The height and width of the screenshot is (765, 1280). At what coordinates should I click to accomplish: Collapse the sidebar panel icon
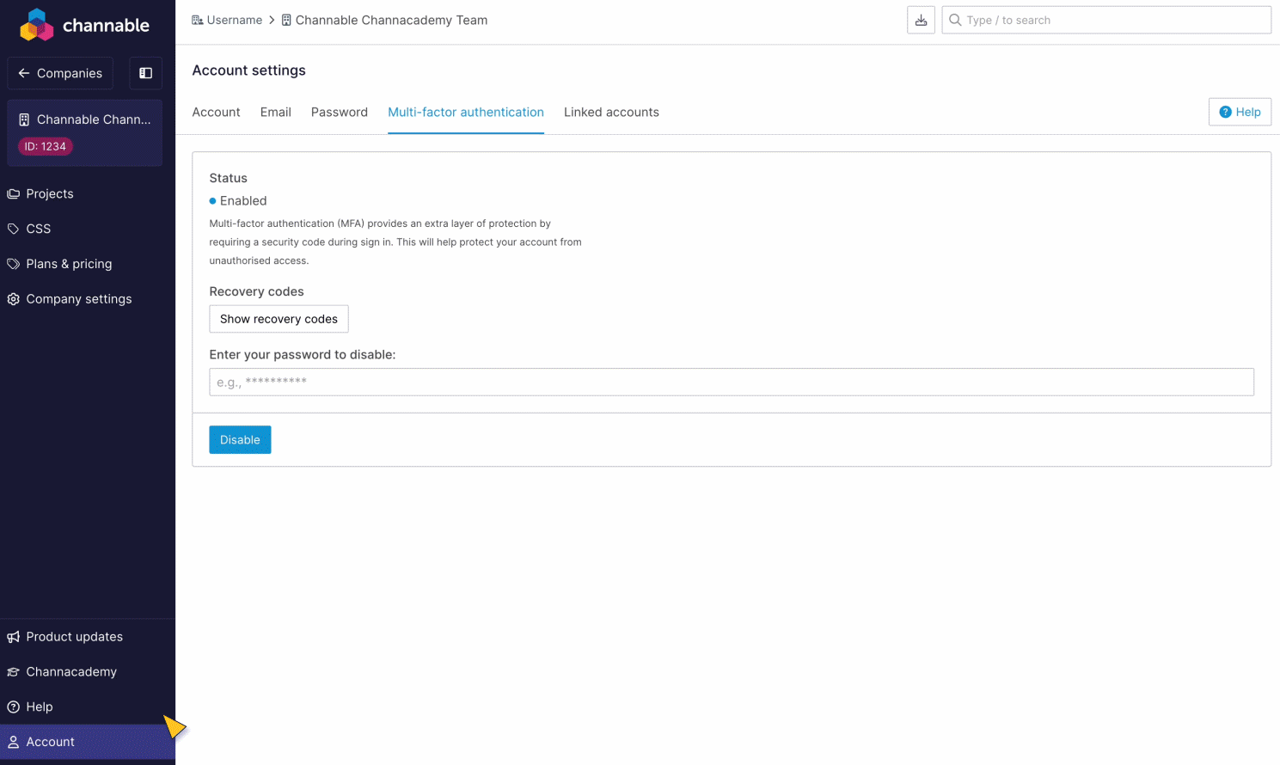(x=145, y=73)
